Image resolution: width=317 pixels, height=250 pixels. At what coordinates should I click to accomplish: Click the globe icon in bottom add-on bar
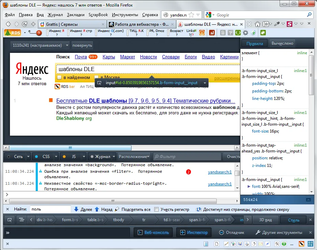click(233, 244)
